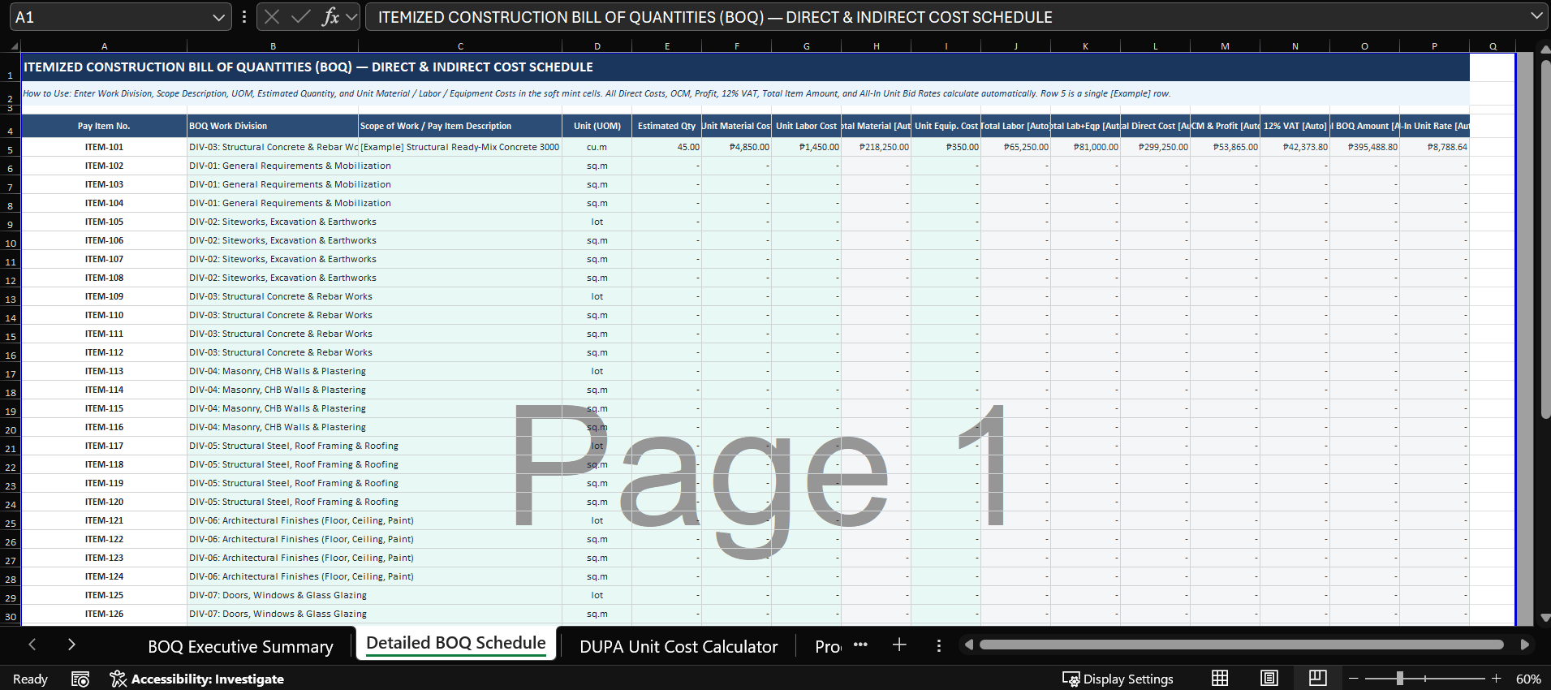The width and height of the screenshot is (1551, 690).
Task: Click the 45.00 estimated quantity cell
Action: tap(666, 147)
